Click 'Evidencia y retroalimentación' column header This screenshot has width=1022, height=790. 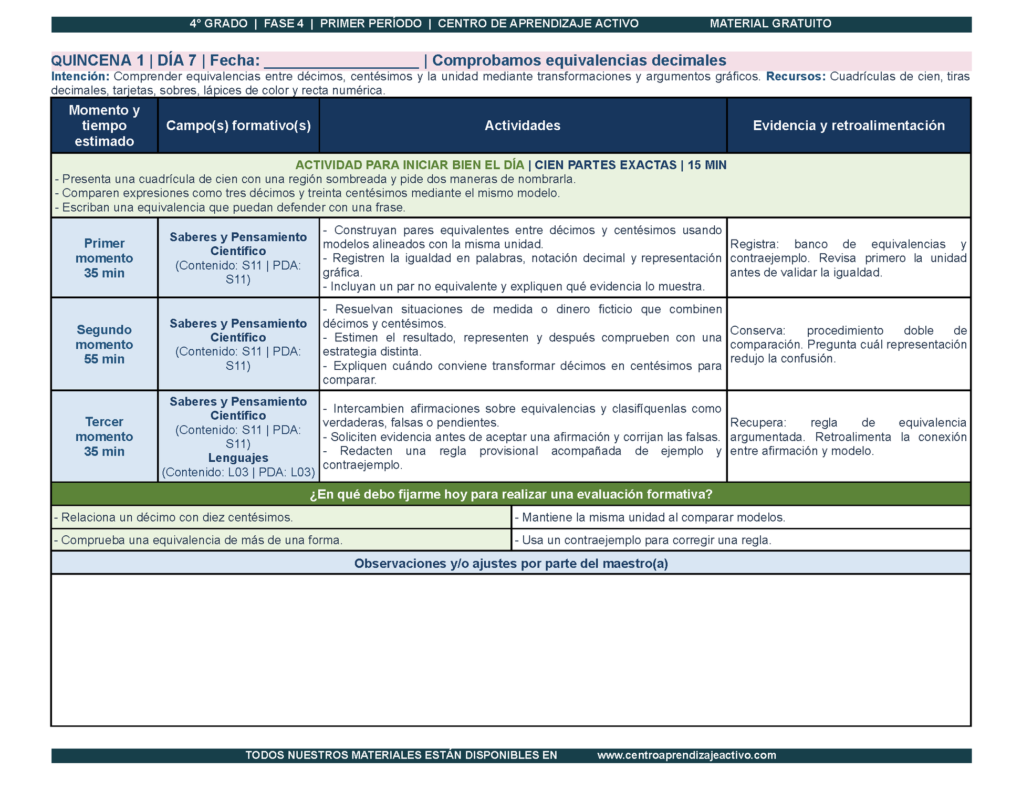click(x=849, y=126)
